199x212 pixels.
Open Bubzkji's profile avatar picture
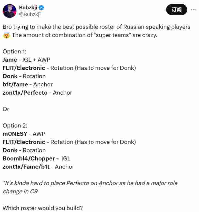pos(10,11)
